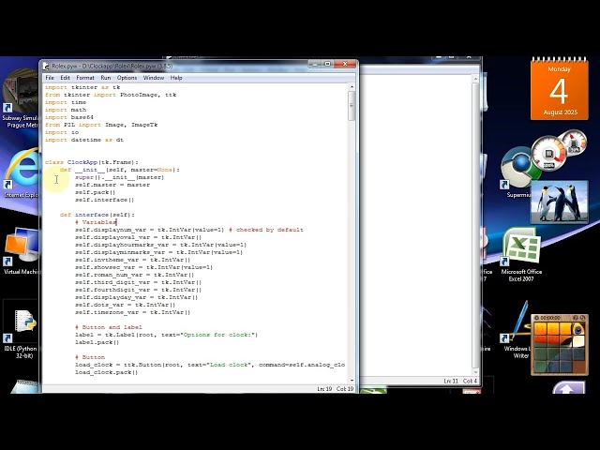
Task: Click 'class ClockApp(tk.Frame):' line
Action: 92,162
